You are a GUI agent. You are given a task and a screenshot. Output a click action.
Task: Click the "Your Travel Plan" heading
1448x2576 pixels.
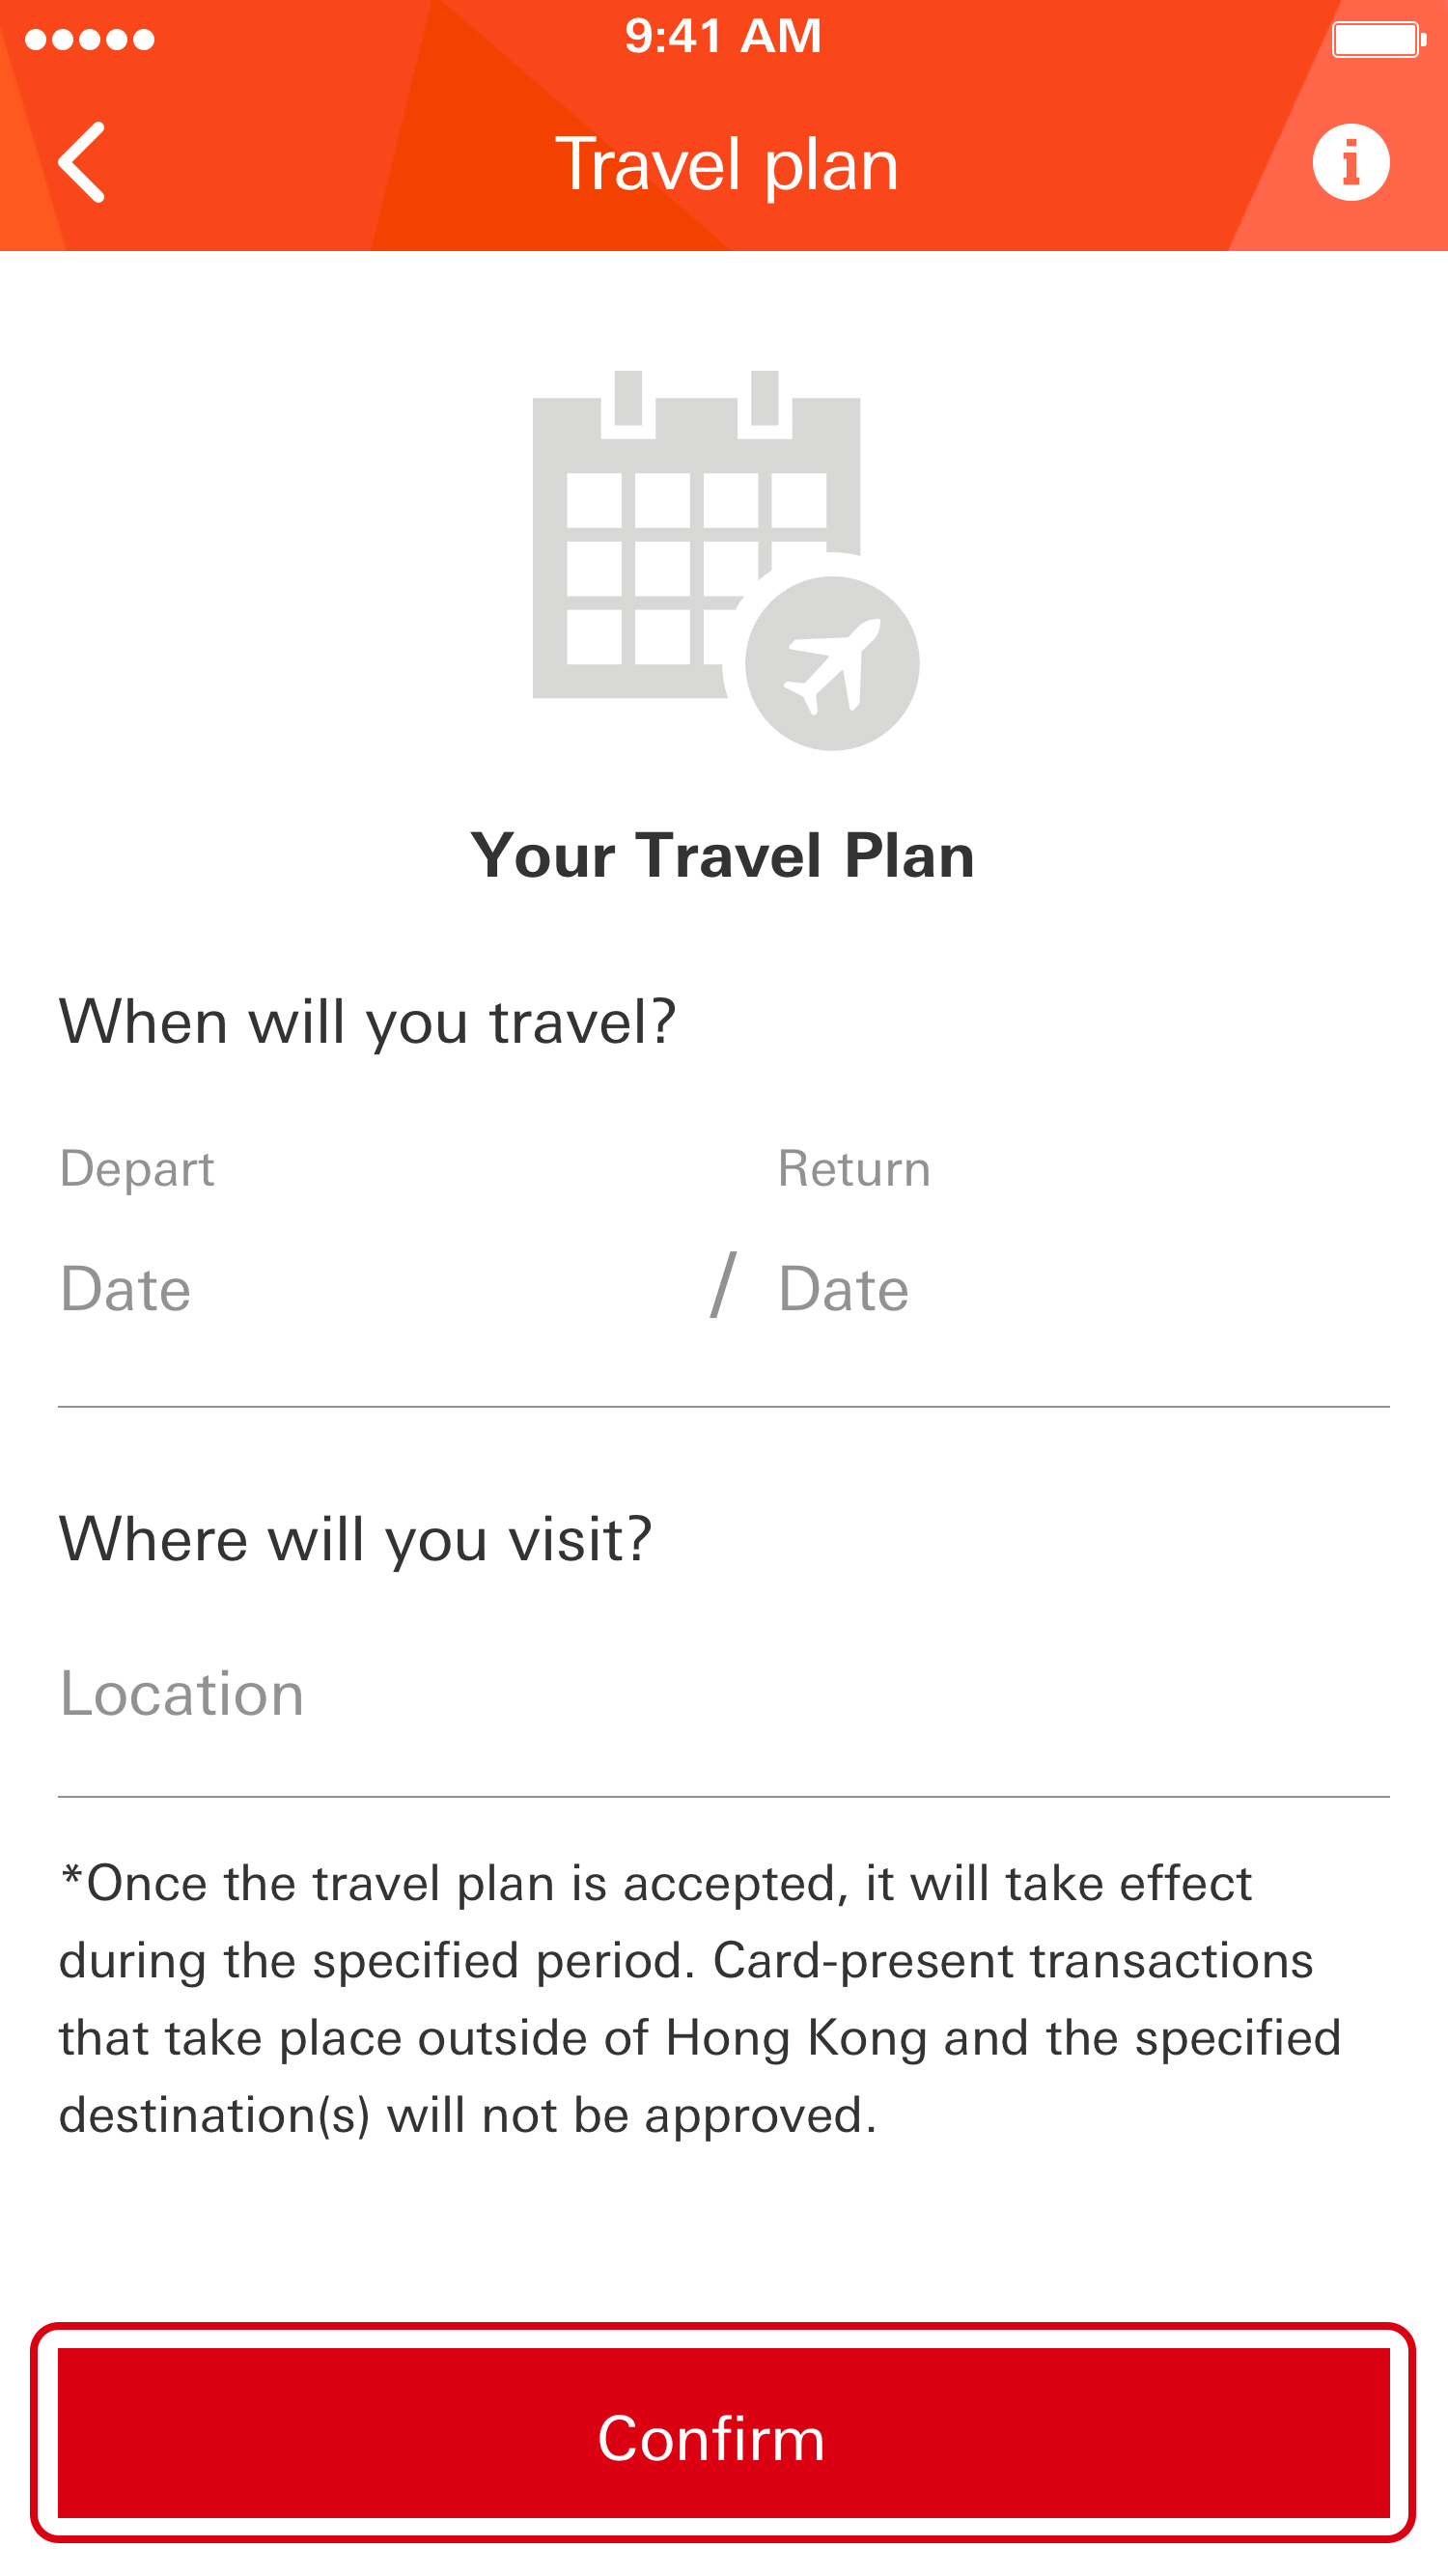click(722, 856)
